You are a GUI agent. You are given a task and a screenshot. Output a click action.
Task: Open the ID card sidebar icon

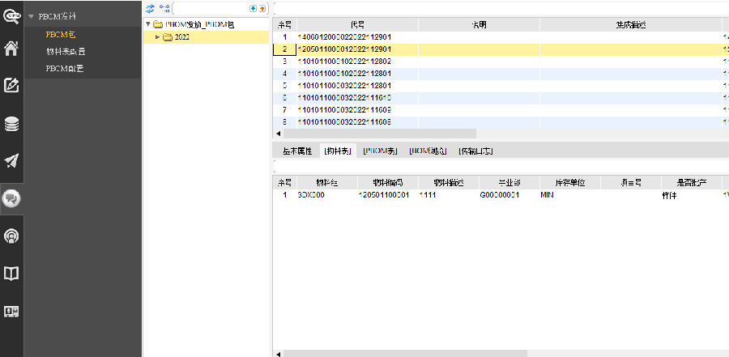click(x=11, y=312)
